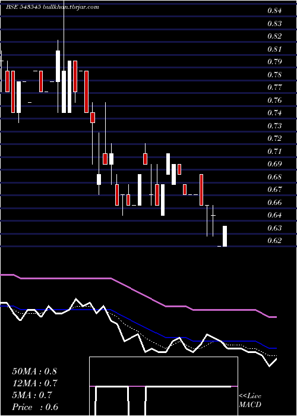297x416 pixels.
Task: Click the 0.79 price axis label
Action: pos(274,62)
